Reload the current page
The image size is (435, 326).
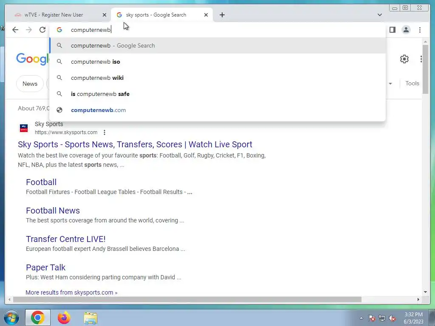tap(42, 30)
